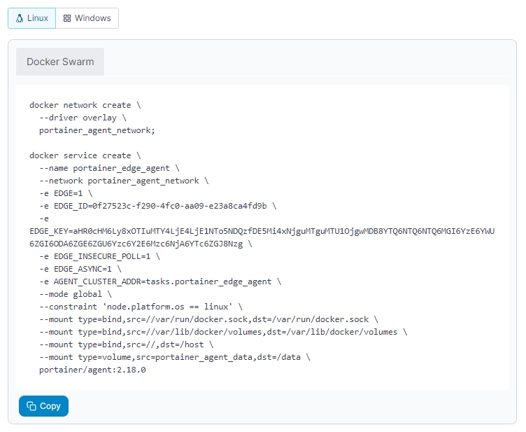Screen dimensions: 526x432
Task: Click the 'docker service create' line
Action: tap(85, 155)
